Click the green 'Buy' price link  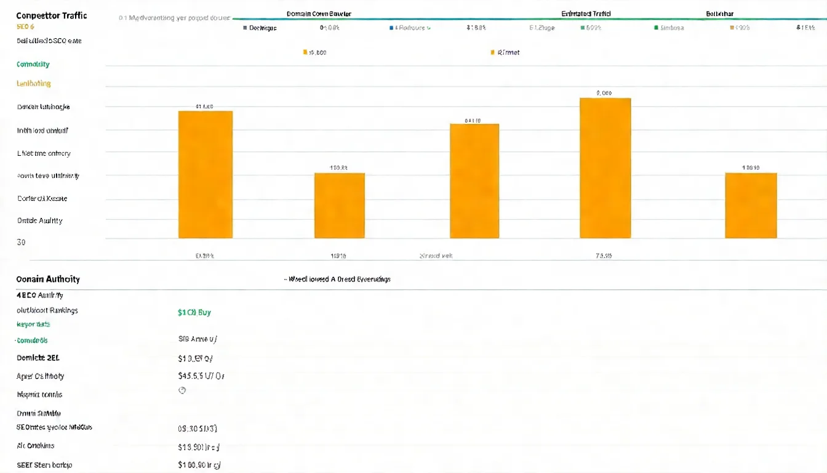click(194, 313)
